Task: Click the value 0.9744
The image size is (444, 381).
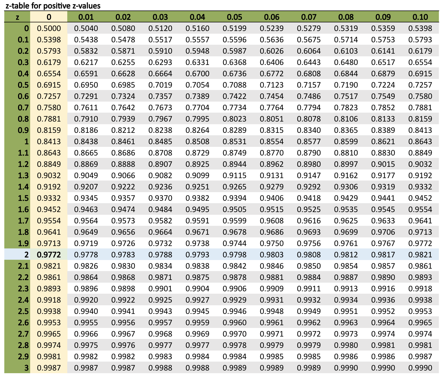Action: 234,243
